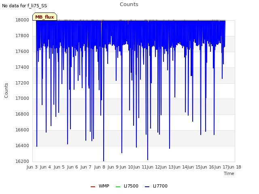
Task: Click the Jun 5 x-axis date label
Action: (x=59, y=167)
